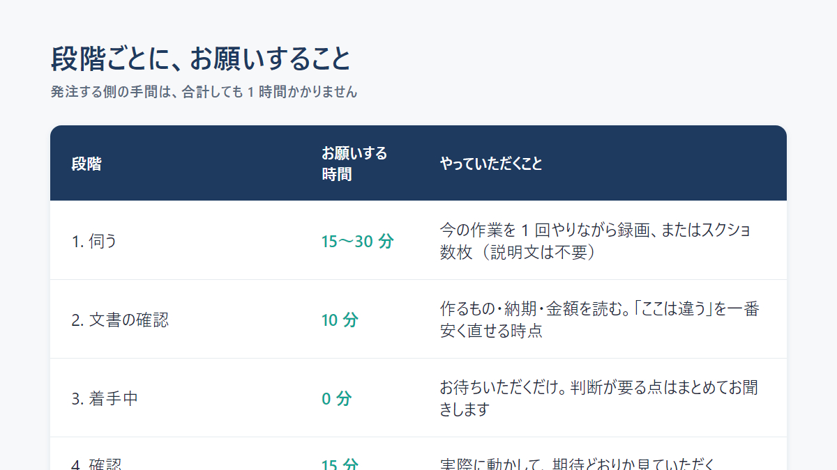Viewport: 837px width, 470px height.
Task: Click the time value 0 分
Action: click(x=337, y=399)
